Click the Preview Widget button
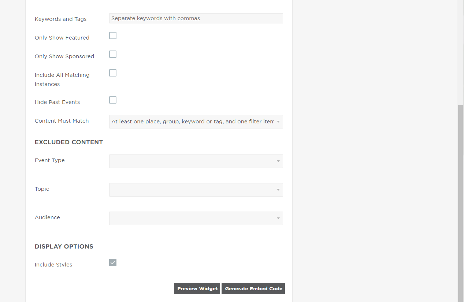Viewport: 464px width, 302px height. coord(197,288)
